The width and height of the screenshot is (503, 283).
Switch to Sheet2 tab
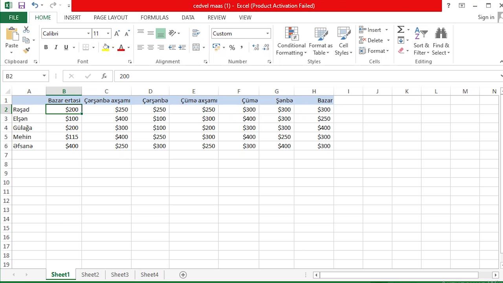[x=90, y=275]
